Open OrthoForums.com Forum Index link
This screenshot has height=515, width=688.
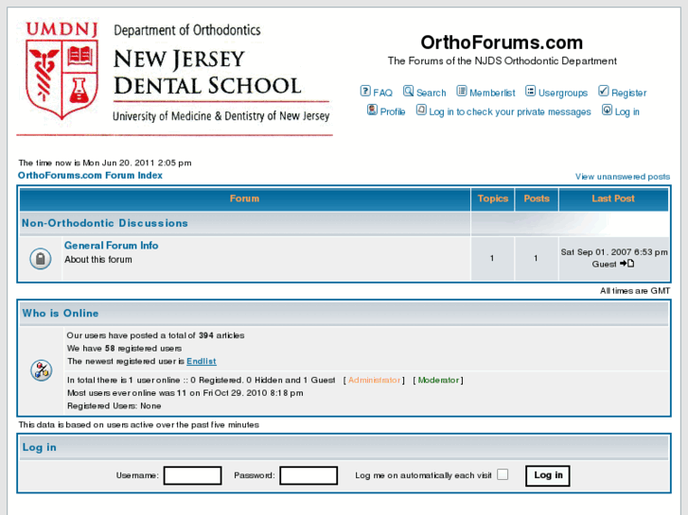(90, 176)
